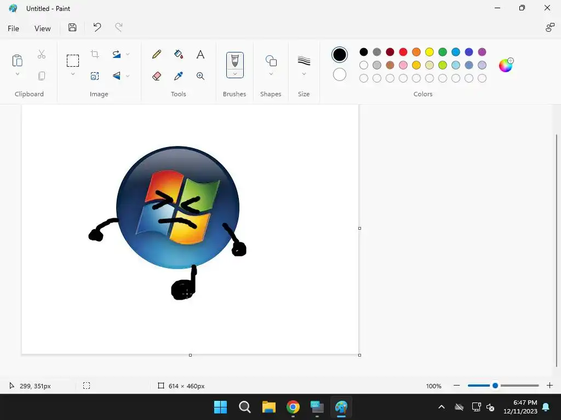Click the rectangular Select tool
Image resolution: width=561 pixels, height=420 pixels.
pos(73,61)
